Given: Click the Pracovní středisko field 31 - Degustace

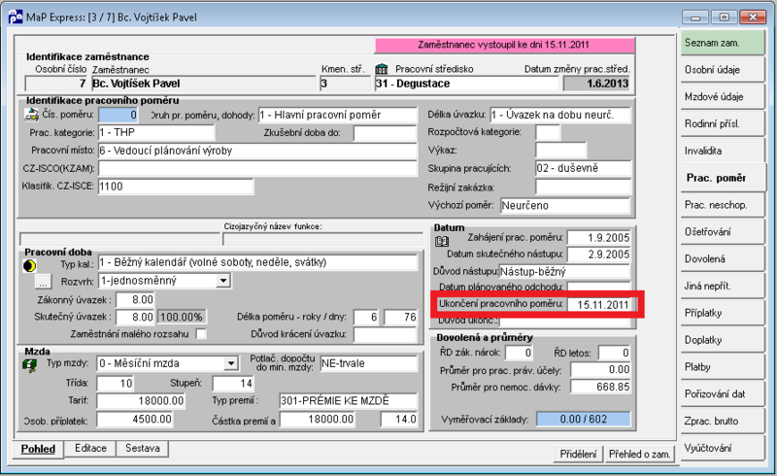Looking at the screenshot, I should 466,84.
